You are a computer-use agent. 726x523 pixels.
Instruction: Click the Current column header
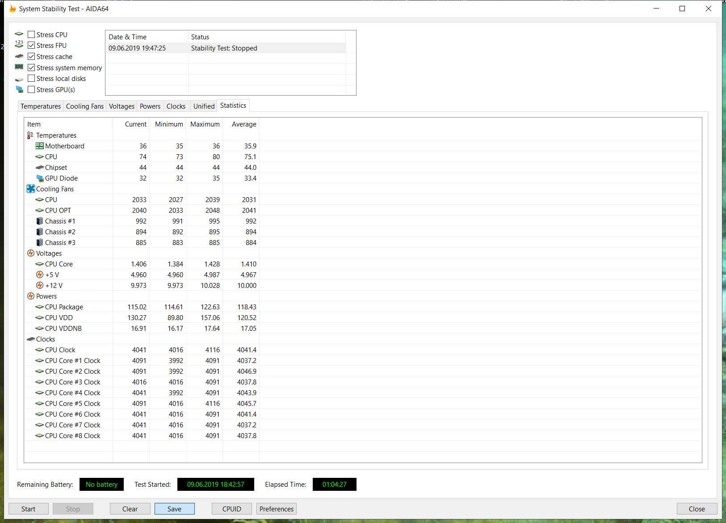[x=131, y=124]
